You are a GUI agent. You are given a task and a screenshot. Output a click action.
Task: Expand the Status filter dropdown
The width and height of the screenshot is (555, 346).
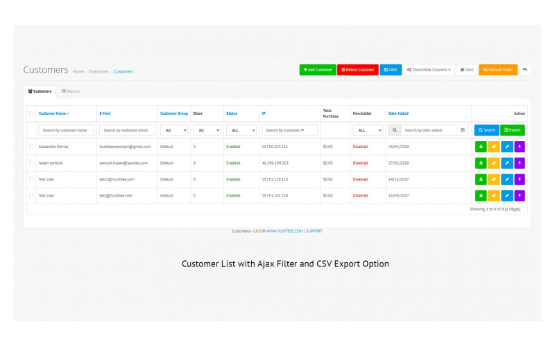click(241, 130)
